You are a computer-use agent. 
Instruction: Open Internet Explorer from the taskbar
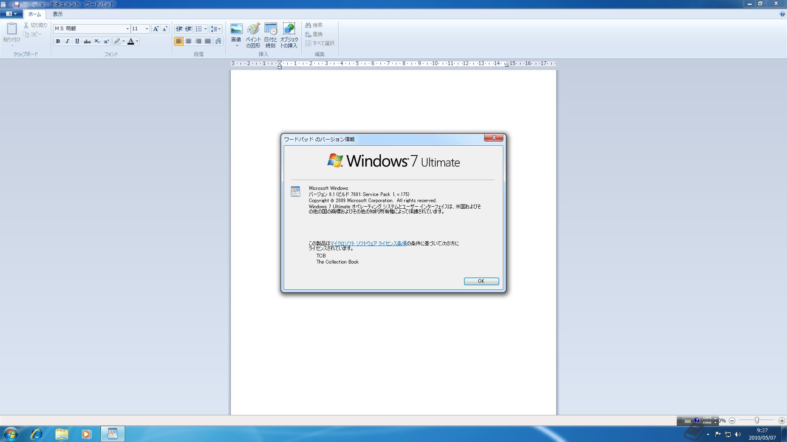[x=36, y=434]
